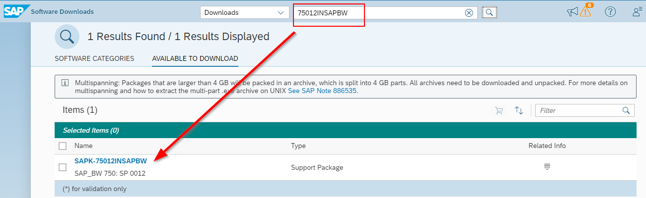Click the download basket cart icon
646x198 pixels.
[x=499, y=110]
